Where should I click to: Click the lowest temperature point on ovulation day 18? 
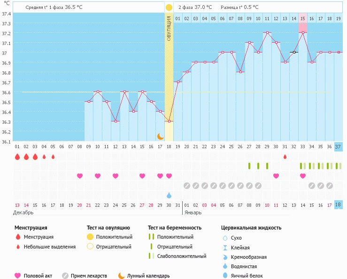coord(169,121)
